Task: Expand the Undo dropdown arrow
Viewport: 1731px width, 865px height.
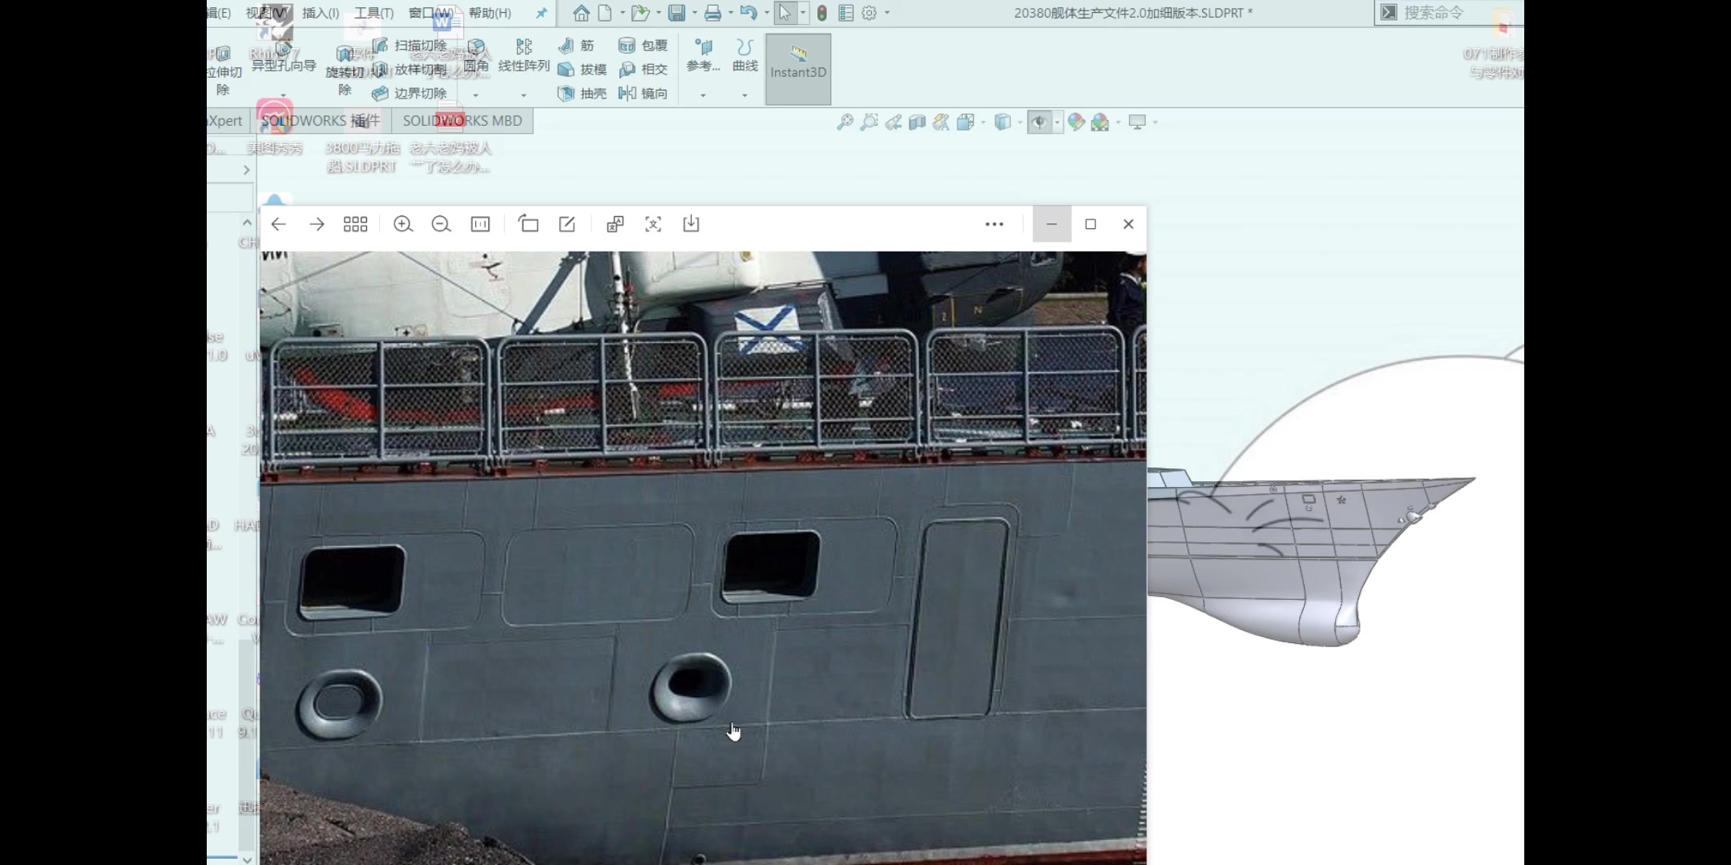Action: coord(767,13)
